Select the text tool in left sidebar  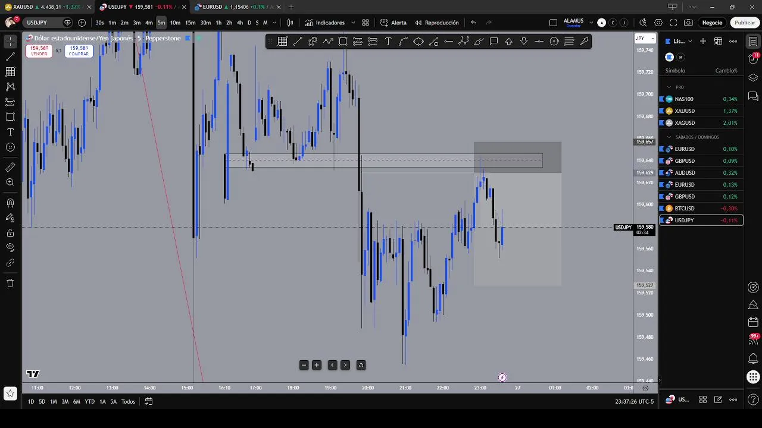pos(10,132)
